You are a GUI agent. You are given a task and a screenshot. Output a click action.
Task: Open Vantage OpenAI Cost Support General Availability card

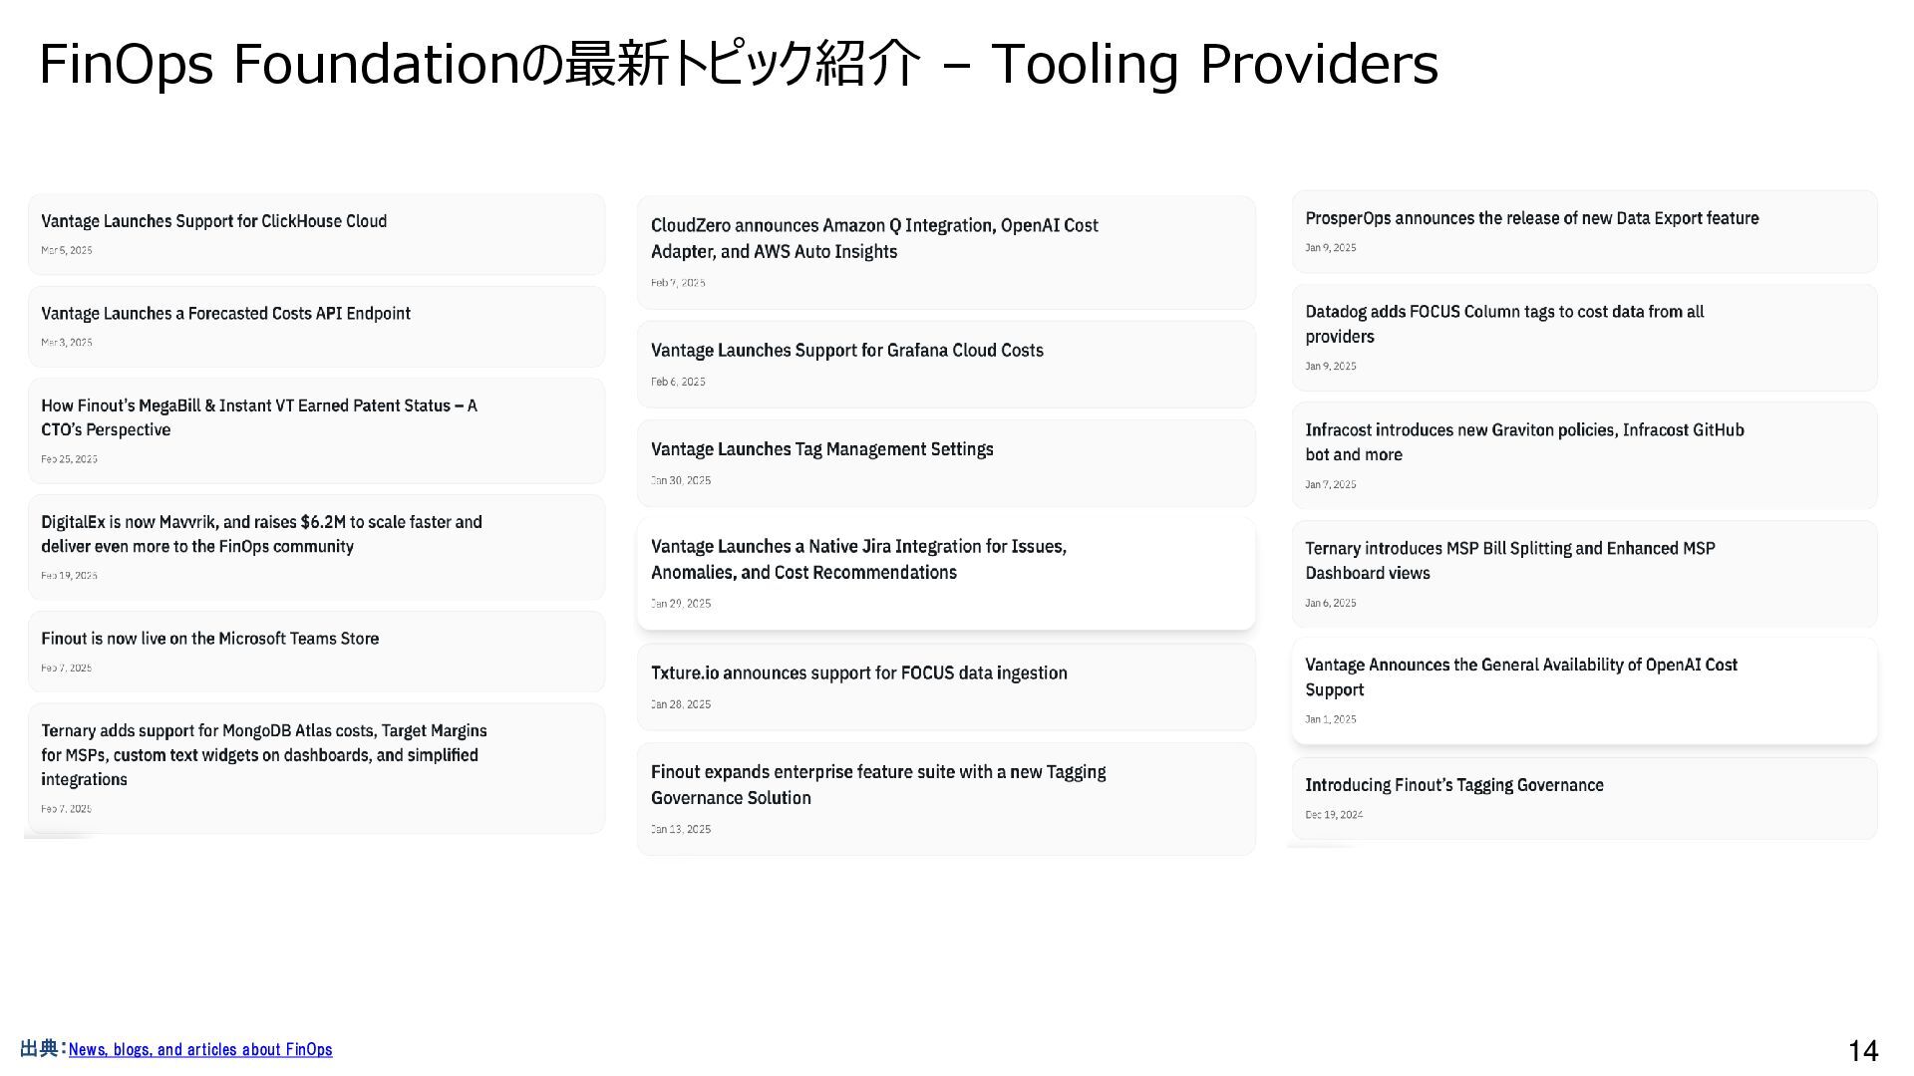point(1584,690)
